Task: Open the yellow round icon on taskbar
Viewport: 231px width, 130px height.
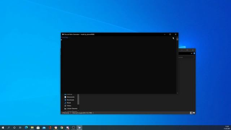Action: [56, 127]
